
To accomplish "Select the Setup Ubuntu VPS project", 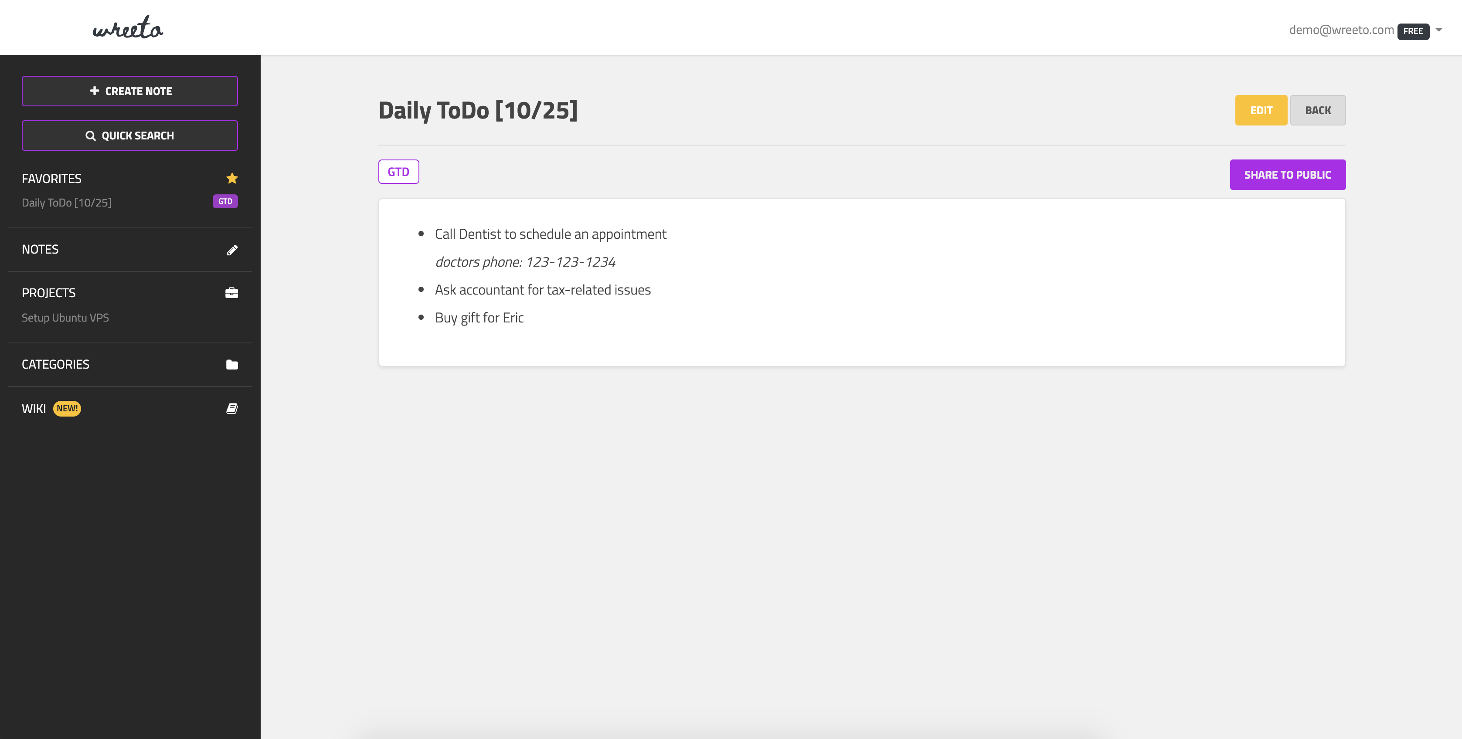I will click(x=65, y=318).
